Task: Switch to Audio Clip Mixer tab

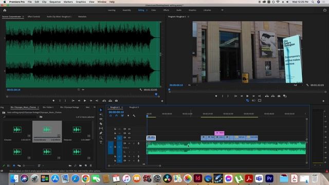Action: click(59, 16)
